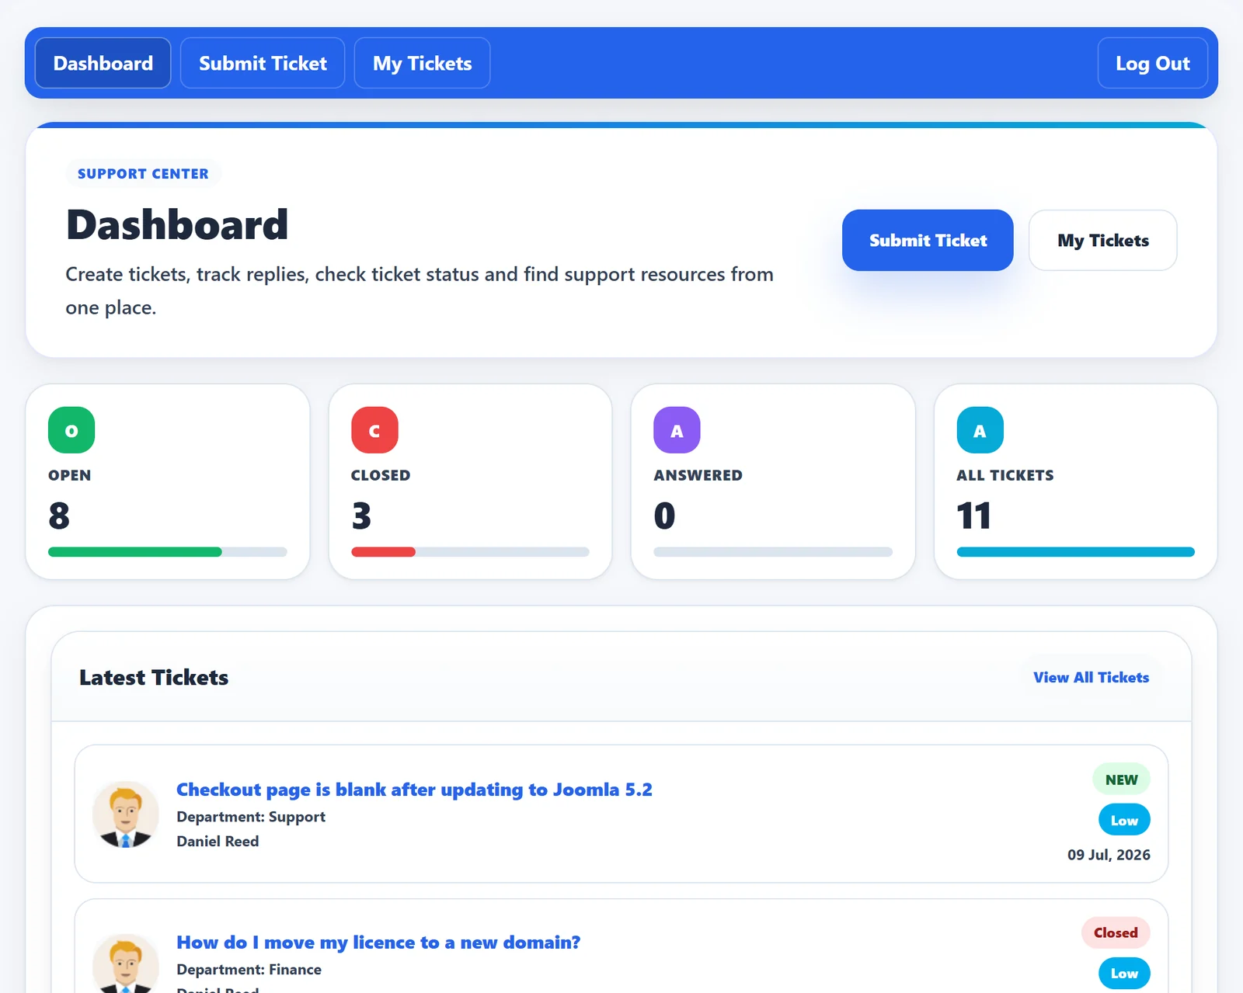Click the 'Department: Support' text
This screenshot has height=993, width=1243.
(x=251, y=817)
